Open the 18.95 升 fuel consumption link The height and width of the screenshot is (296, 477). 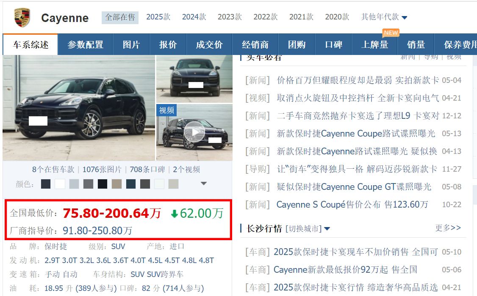(58, 288)
